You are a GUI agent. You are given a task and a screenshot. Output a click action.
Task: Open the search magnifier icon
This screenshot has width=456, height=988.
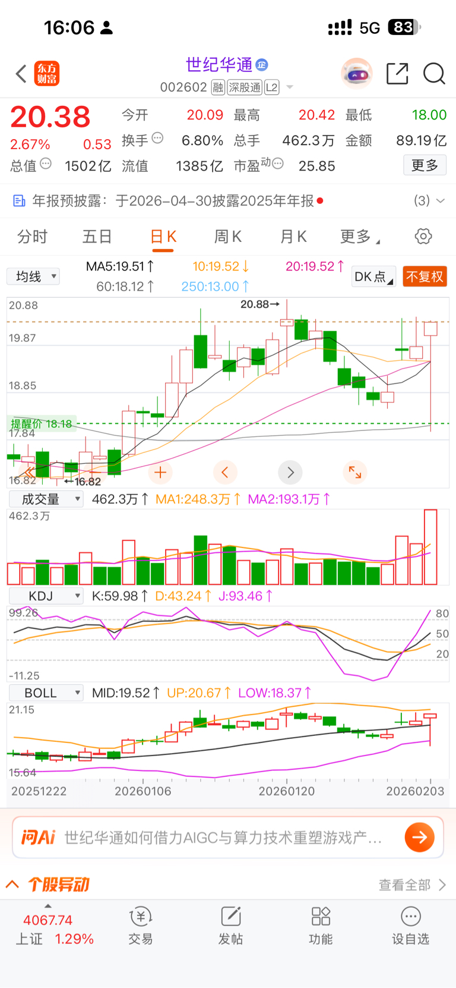tap(434, 74)
